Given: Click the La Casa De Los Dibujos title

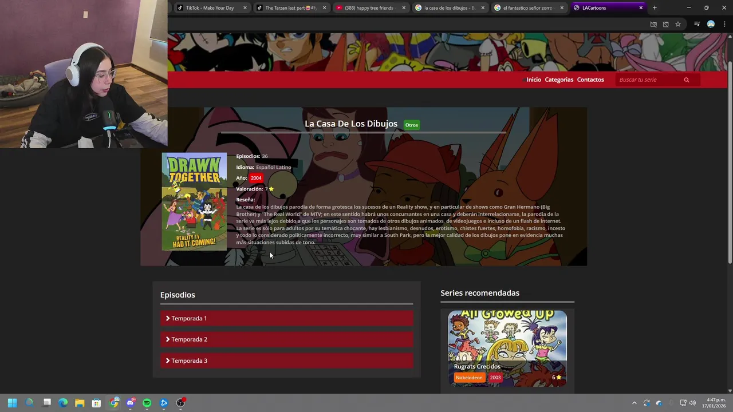Looking at the screenshot, I should pos(351,124).
